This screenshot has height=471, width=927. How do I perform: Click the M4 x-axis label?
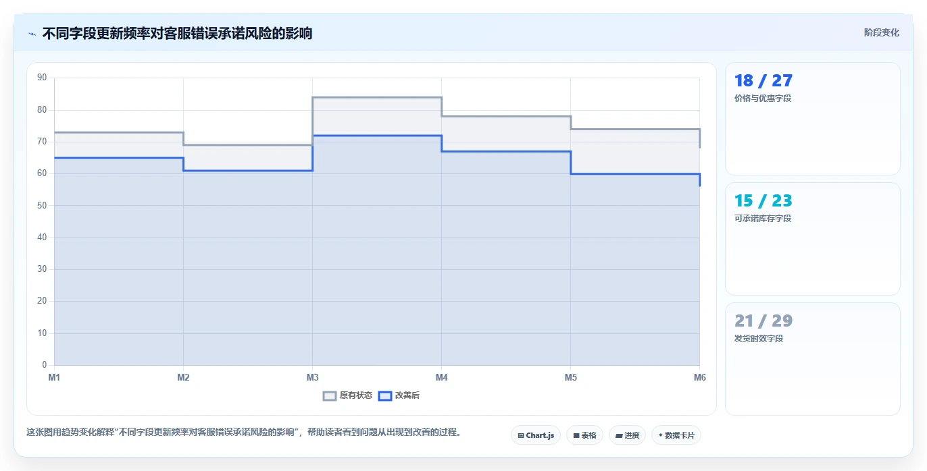coord(441,377)
